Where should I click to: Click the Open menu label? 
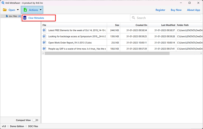pyautogui.click(x=12, y=10)
